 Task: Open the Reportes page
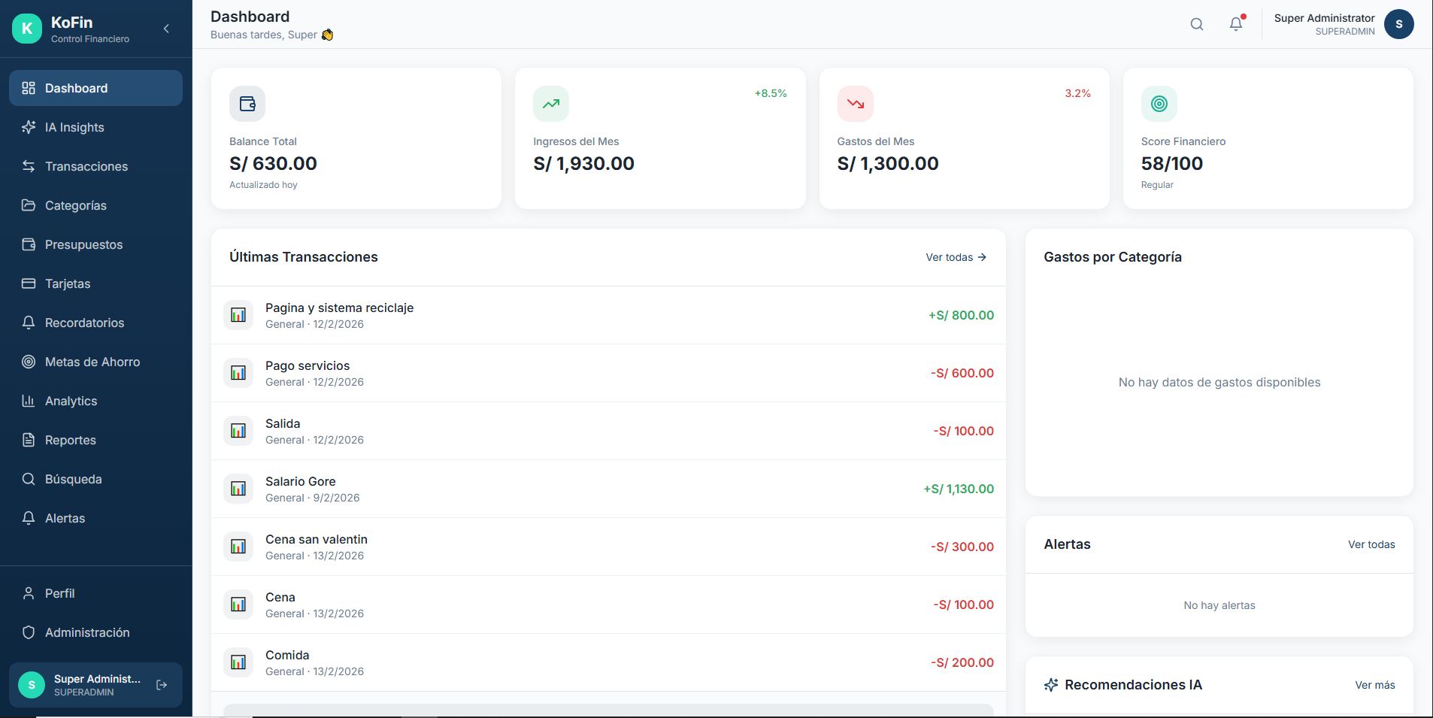pyautogui.click(x=70, y=440)
